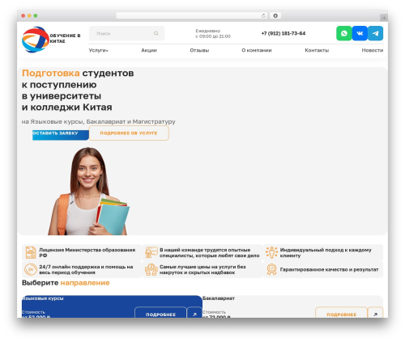Click на Языковые курсы, Бакалавриат subtitle
This screenshot has height=342, width=405.
pyautogui.click(x=98, y=121)
